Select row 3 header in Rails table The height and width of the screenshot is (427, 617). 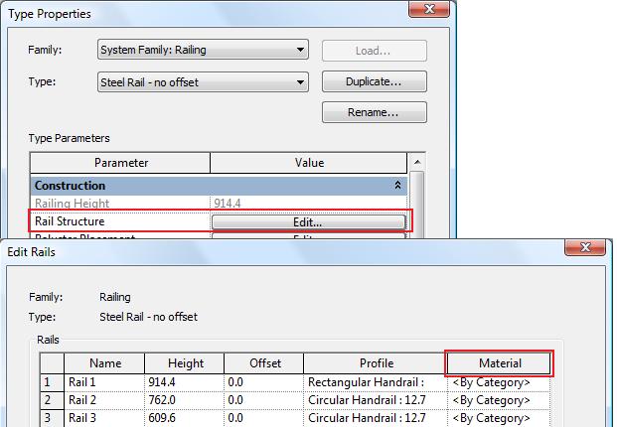[x=52, y=417]
